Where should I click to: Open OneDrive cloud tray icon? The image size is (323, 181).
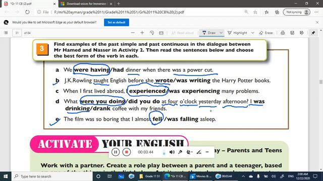click(x=251, y=176)
